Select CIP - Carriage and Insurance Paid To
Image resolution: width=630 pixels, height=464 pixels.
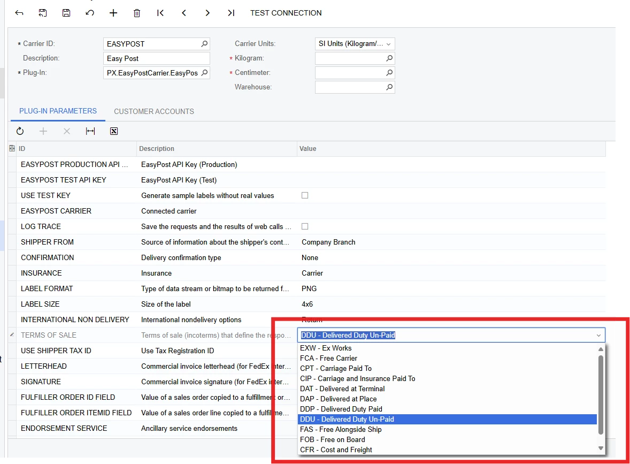pyautogui.click(x=448, y=379)
